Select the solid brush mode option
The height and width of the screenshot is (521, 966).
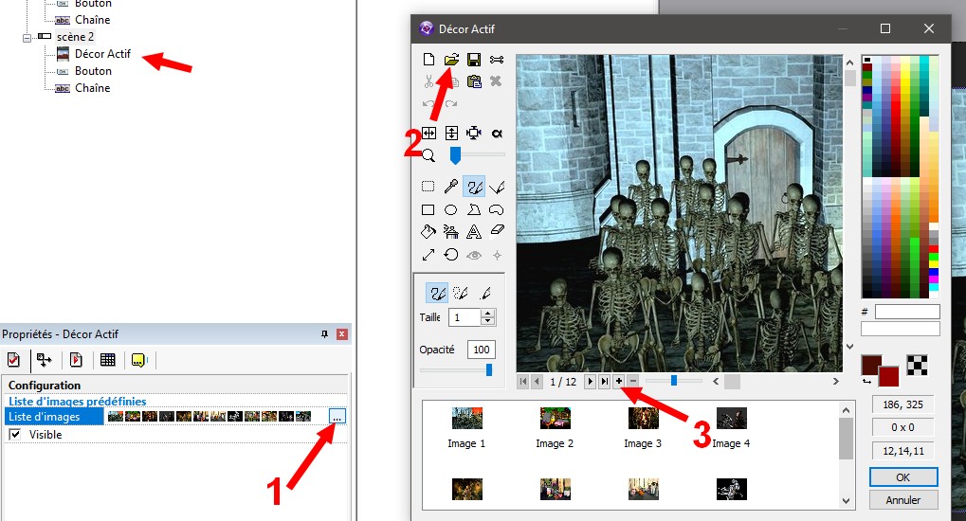point(437,293)
